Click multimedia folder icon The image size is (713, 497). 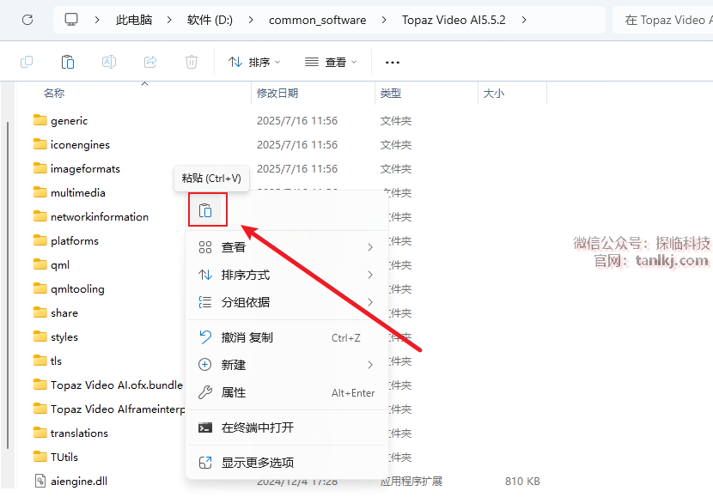pos(40,192)
